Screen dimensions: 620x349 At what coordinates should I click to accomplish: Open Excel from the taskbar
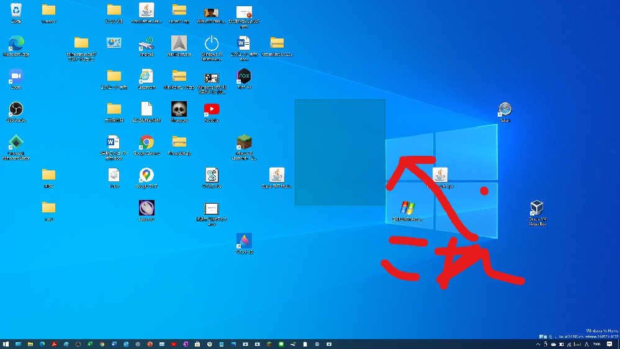click(x=90, y=344)
